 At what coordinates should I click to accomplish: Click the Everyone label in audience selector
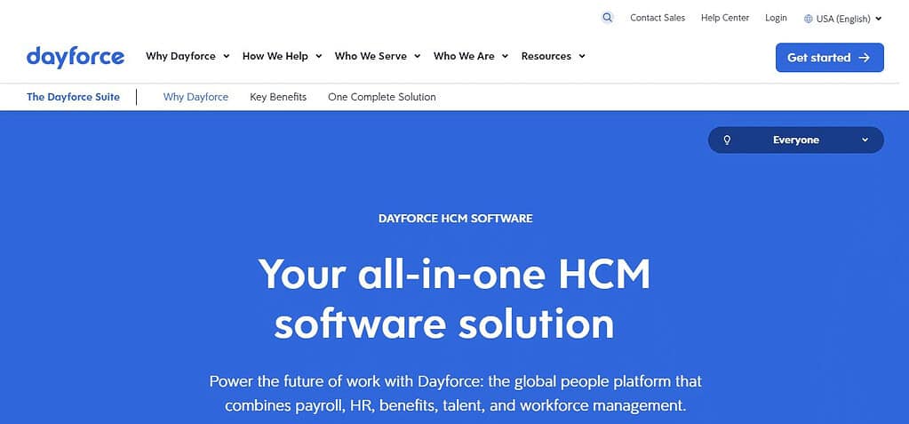(796, 140)
